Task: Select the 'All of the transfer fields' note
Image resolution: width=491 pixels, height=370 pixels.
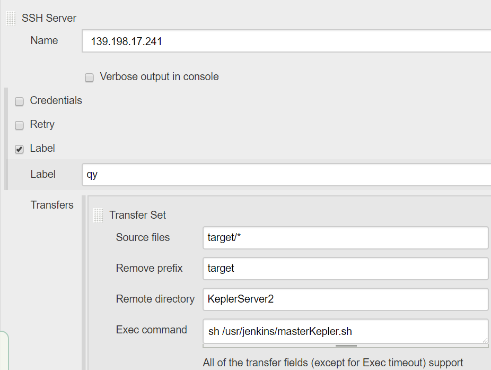Action: [333, 363]
